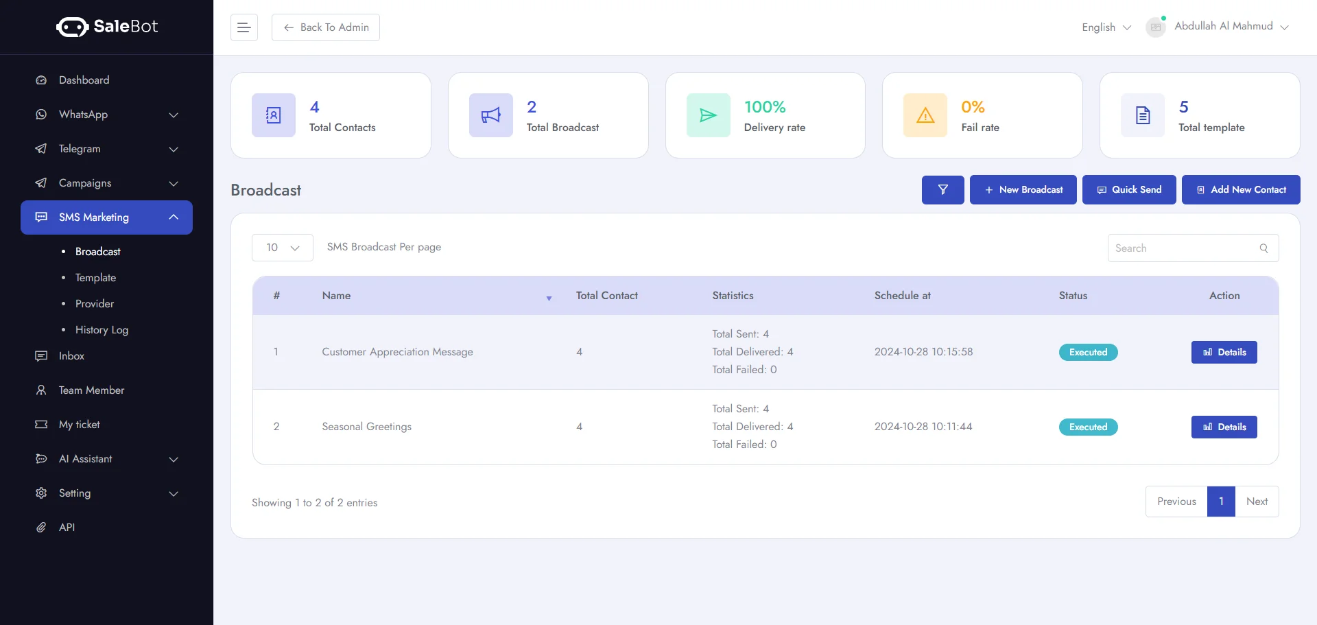
Task: Click the Fail rate warning triangle icon
Action: point(925,115)
